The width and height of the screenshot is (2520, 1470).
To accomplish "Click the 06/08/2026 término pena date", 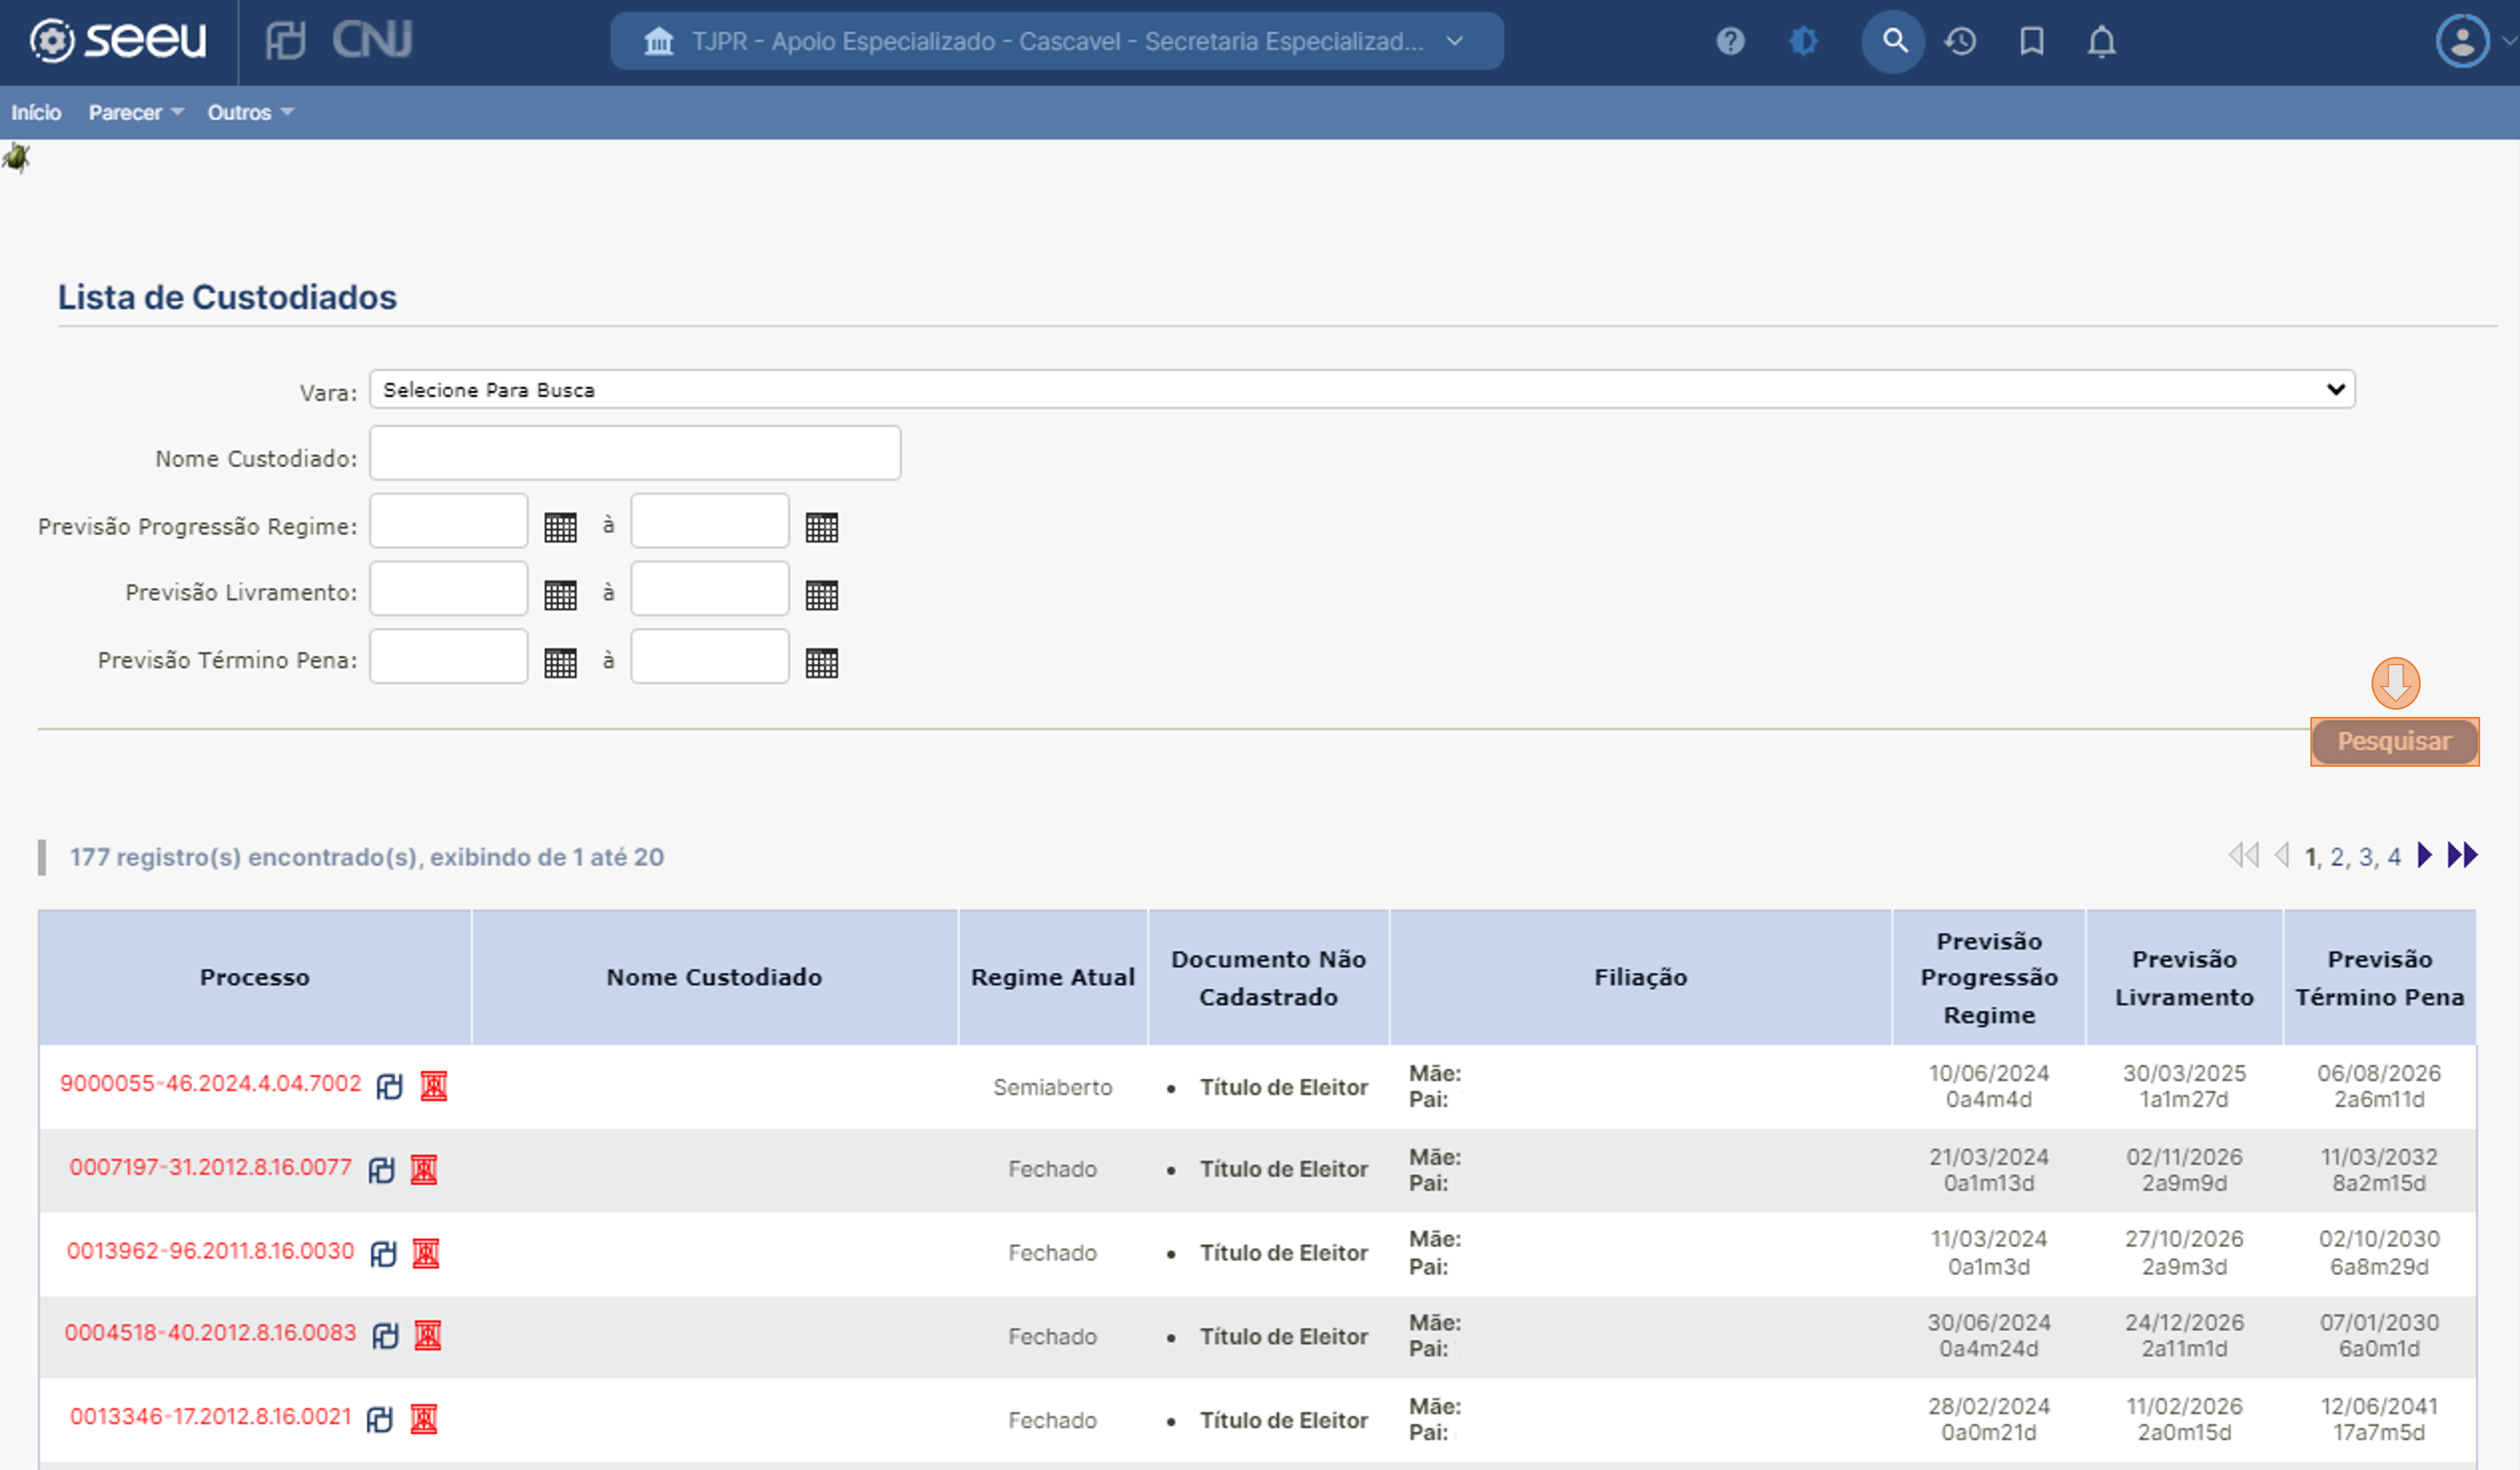I will pyautogui.click(x=2379, y=1073).
